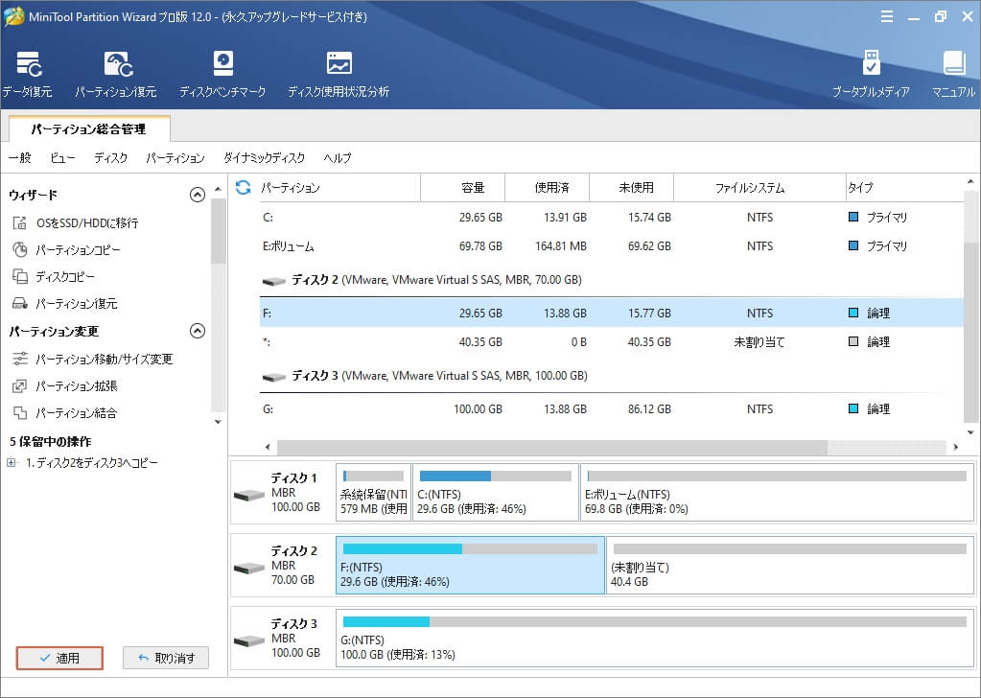The image size is (981, 698).
Task: Select パーティション移動/サイズ変更 in the sidebar
Action: pos(104,360)
